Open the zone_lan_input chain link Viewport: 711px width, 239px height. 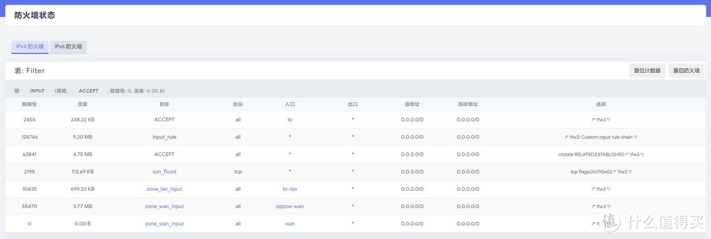[x=164, y=189]
